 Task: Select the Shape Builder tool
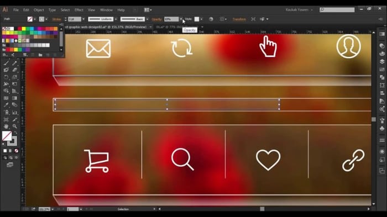[x=6, y=91]
